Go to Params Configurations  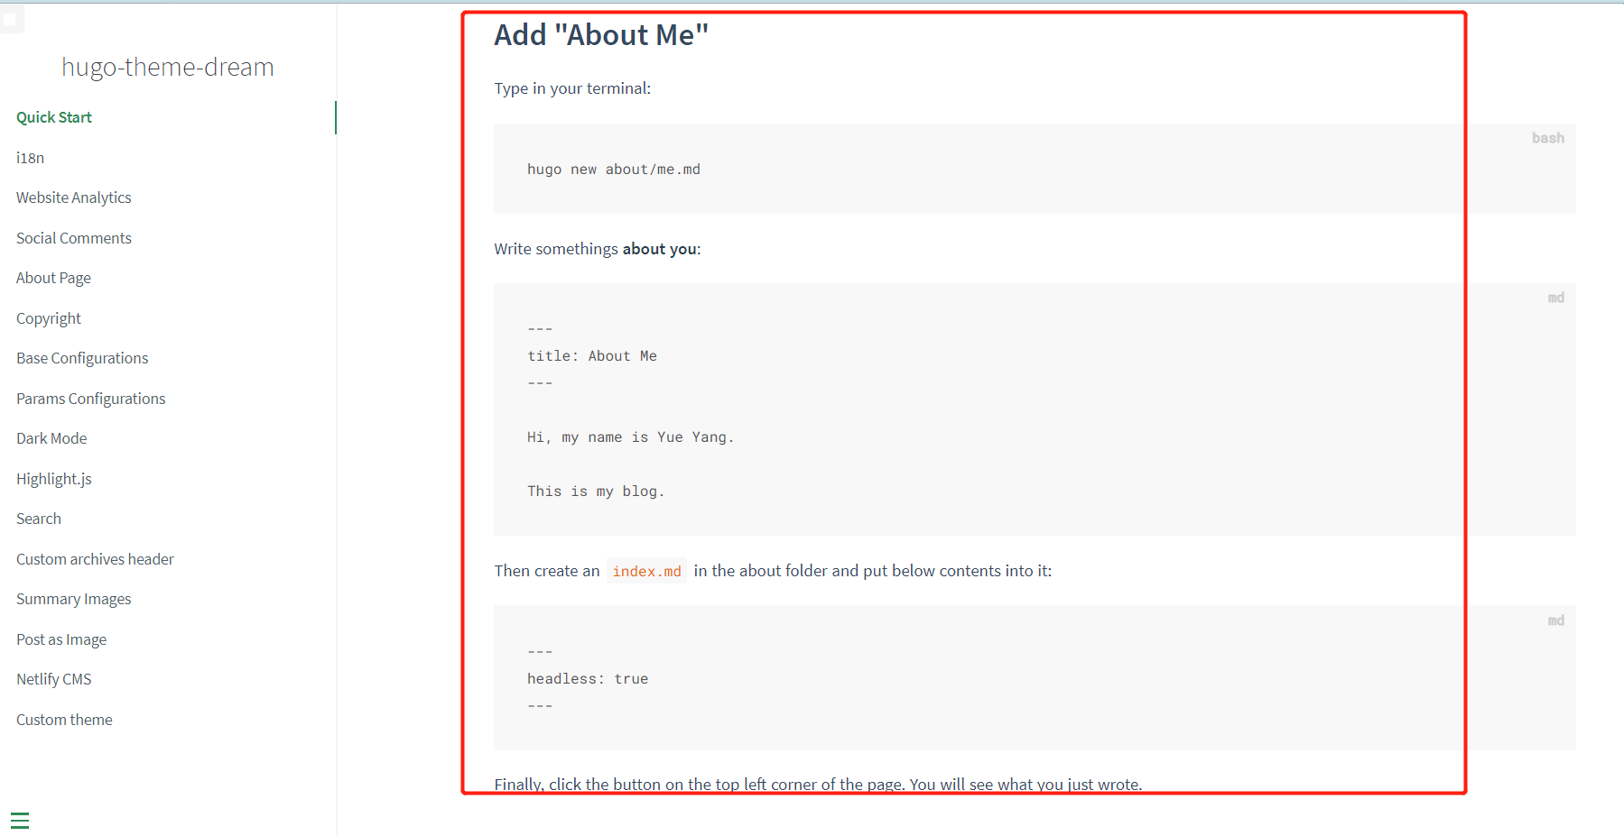coord(90,399)
